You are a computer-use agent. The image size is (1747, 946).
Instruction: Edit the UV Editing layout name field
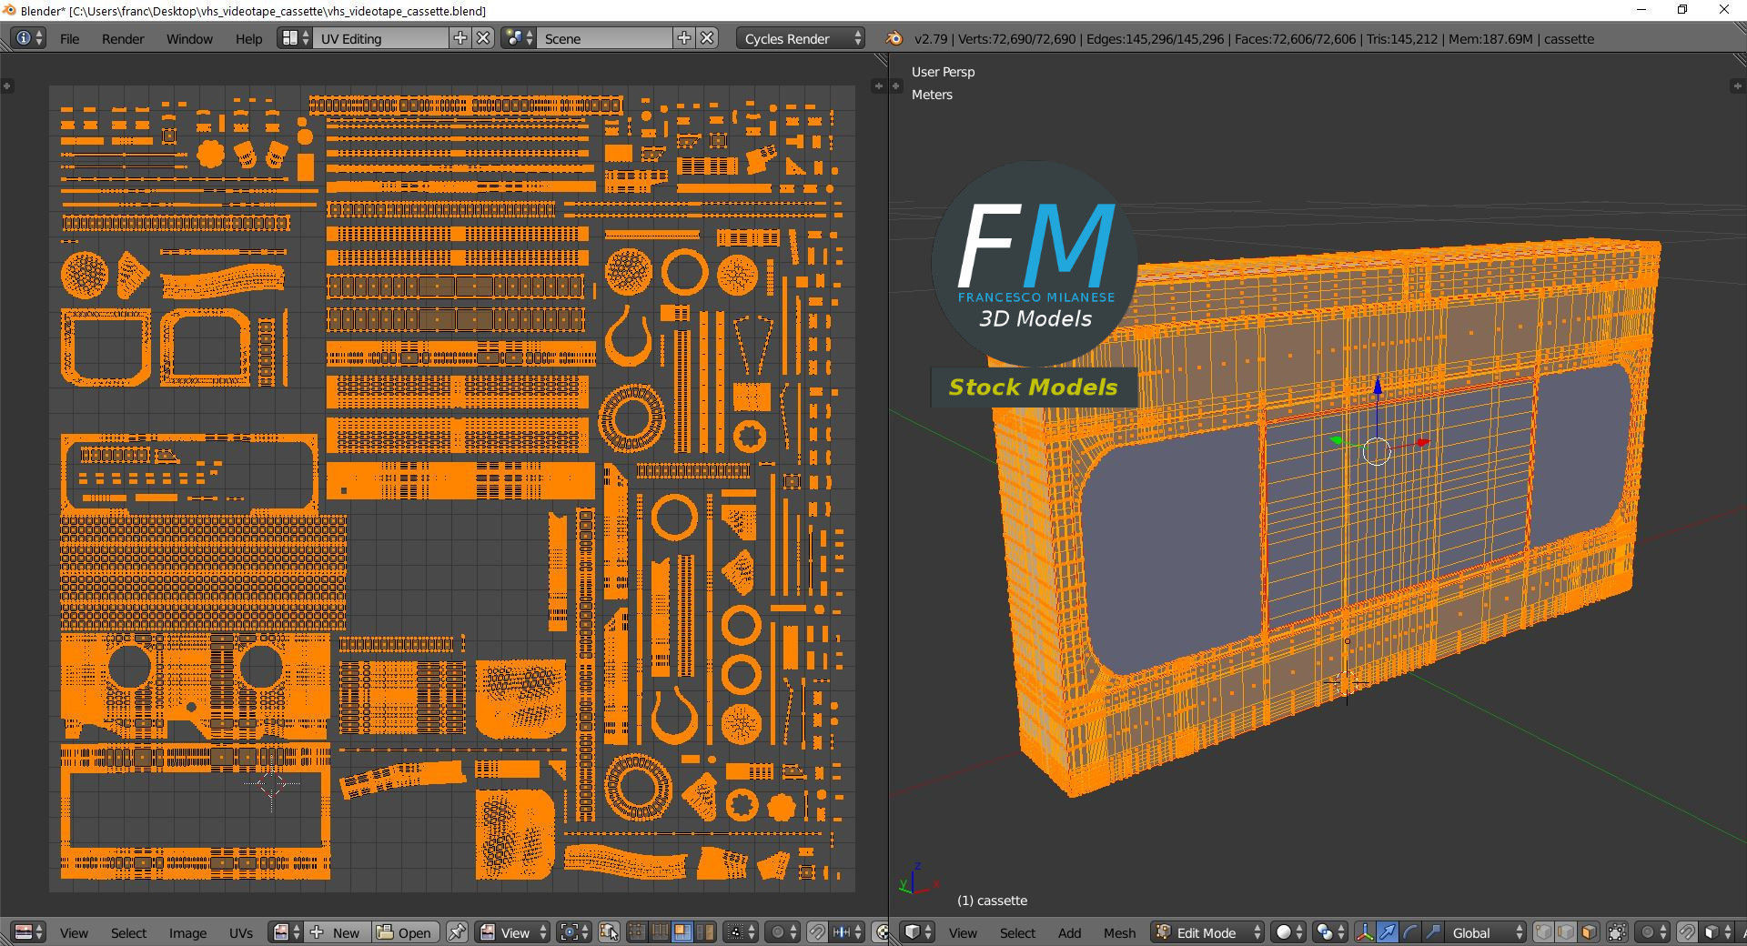pos(381,38)
